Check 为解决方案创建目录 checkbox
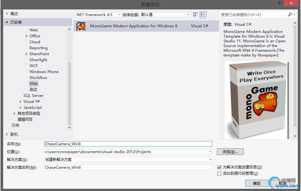The height and width of the screenshot is (191, 301). (x=219, y=167)
